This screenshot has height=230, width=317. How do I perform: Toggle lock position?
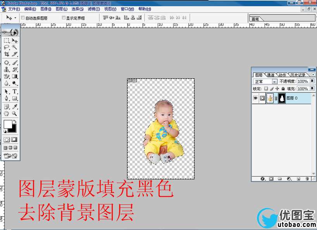click(x=277, y=89)
